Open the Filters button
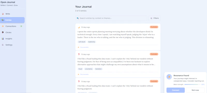The height and width of the screenshot is (93, 207). coord(154,18)
